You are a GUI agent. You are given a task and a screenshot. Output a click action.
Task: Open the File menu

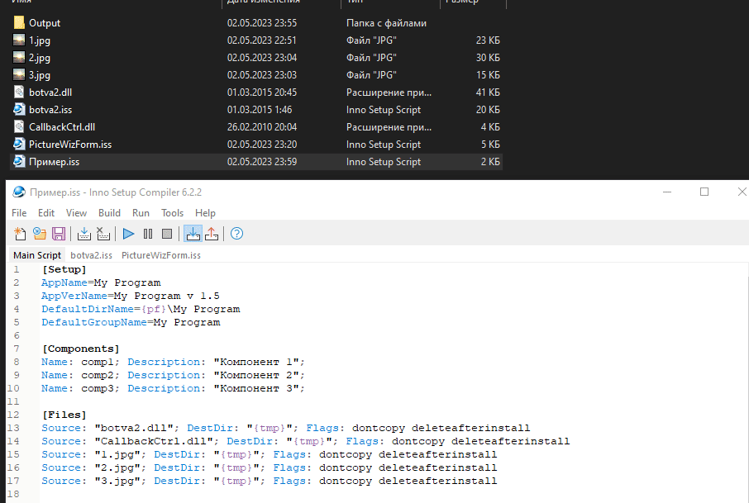19,213
